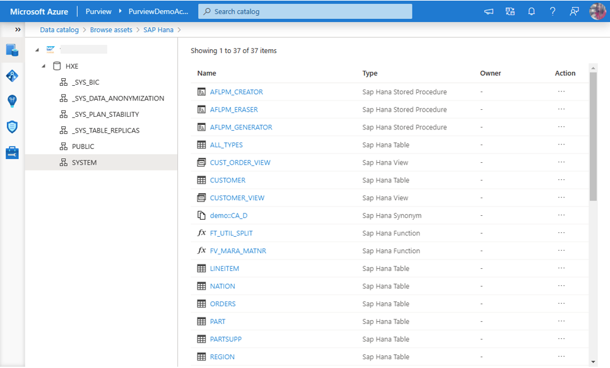Open the CUSTOMER_VIEW asset

(237, 198)
